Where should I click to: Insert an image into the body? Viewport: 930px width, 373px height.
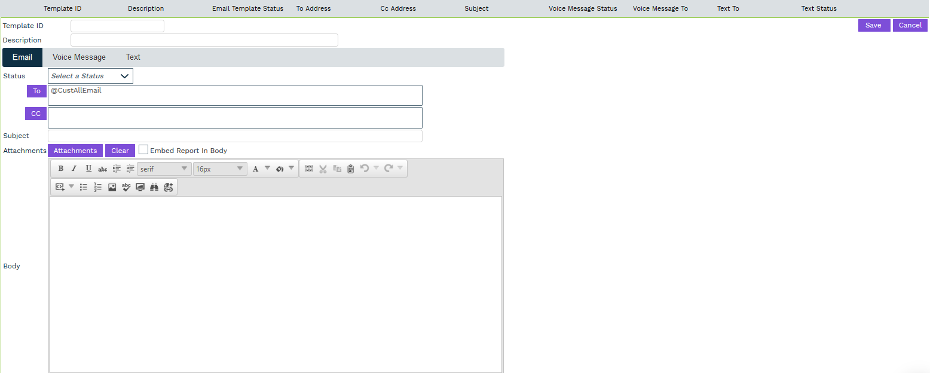tap(112, 187)
